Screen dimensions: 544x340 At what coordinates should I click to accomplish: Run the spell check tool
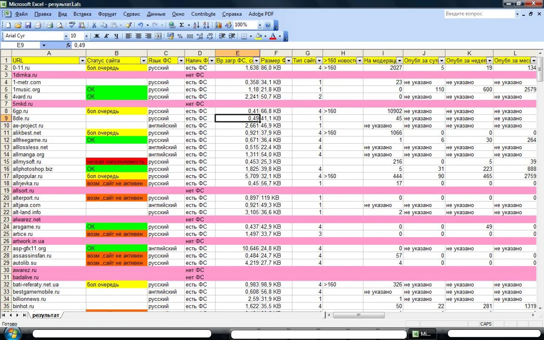[x=72, y=25]
